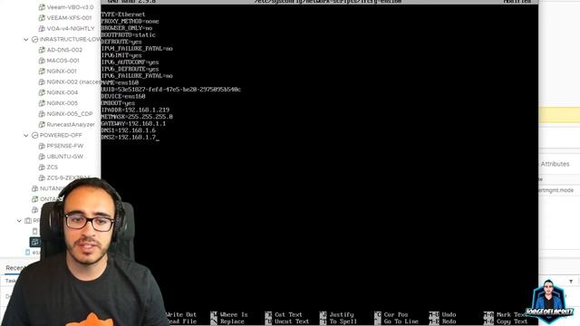The width and height of the screenshot is (580, 326).
Task: Select the PFSENSE-FW VM icon
Action: pyautogui.click(x=42, y=146)
